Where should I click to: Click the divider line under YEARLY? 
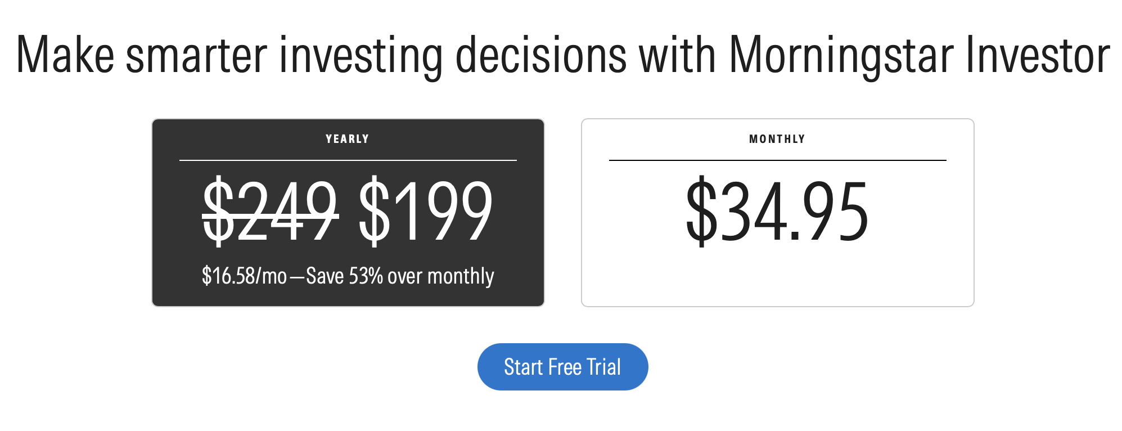click(x=348, y=160)
